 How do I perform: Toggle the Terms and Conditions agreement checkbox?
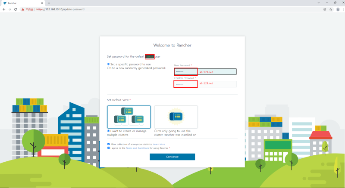pos(109,148)
